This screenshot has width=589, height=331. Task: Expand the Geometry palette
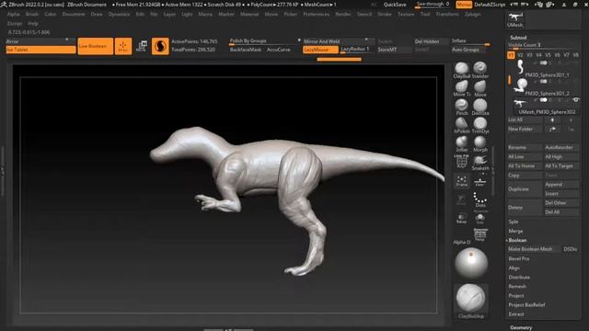(521, 327)
